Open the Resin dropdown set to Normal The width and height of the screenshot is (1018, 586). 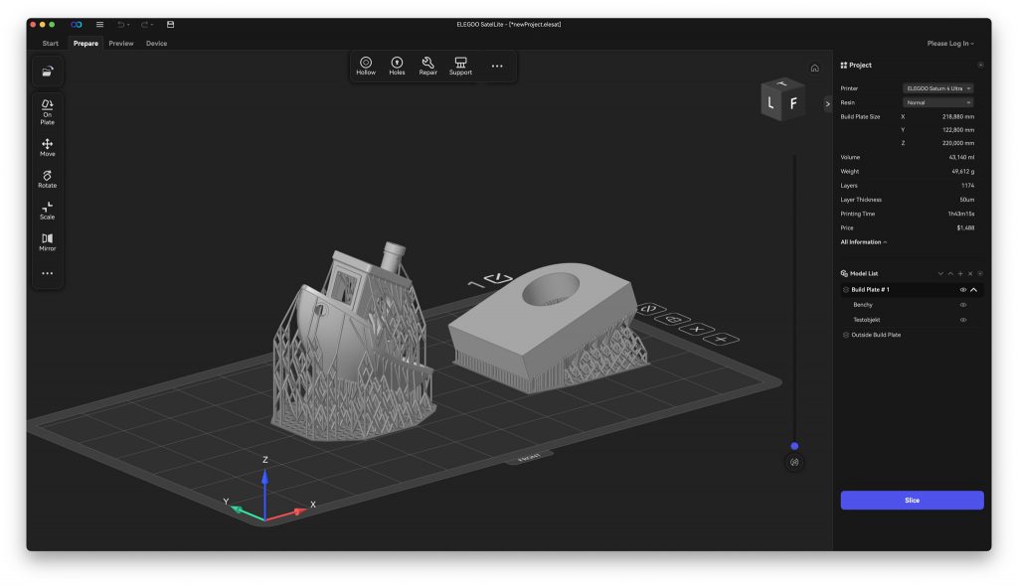coord(937,102)
